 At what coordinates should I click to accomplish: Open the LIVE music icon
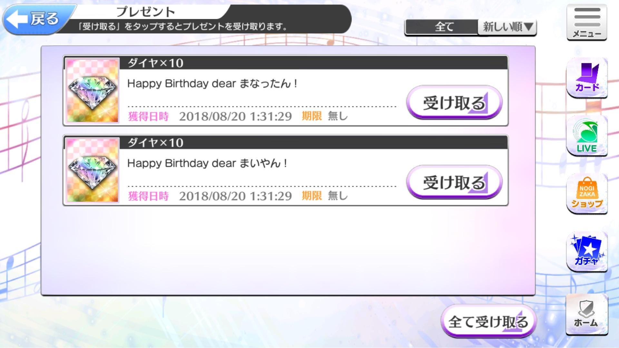(x=587, y=136)
